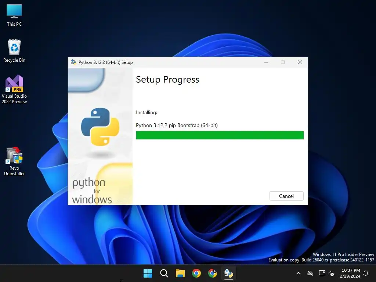
Task: Select Revo Uninstaller desktop shortcut
Action: pos(14,162)
